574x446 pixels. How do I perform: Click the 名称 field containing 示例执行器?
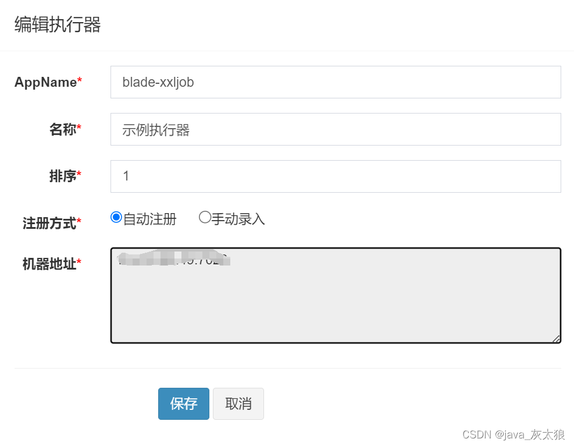[x=335, y=129]
